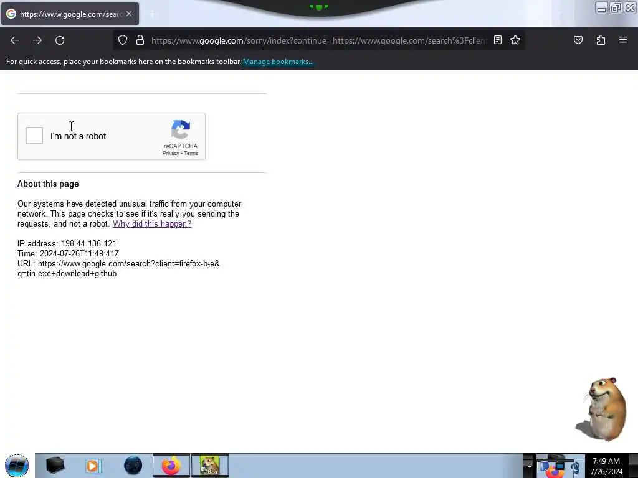
Task: Show site security lock information
Action: click(140, 40)
